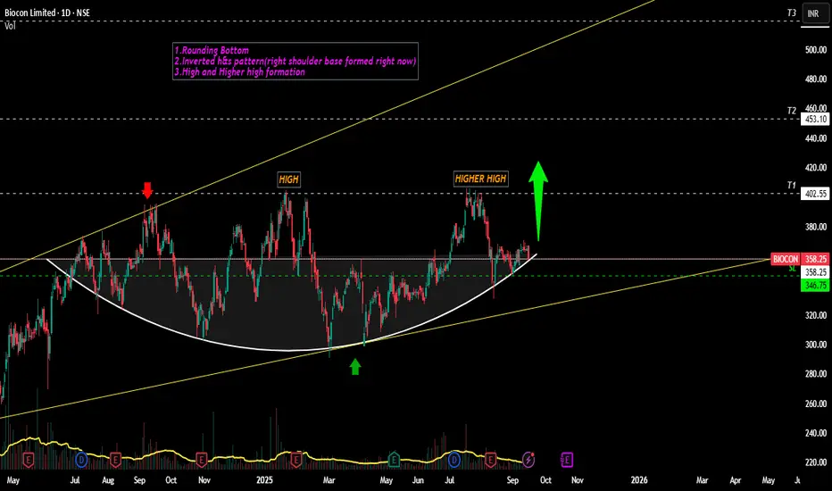832x491 pixels.
Task: Click the Vol indicator label
Action: (x=10, y=26)
